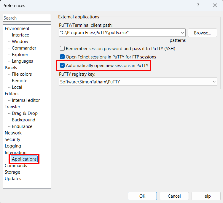Open Help for preferences
Screen dimensions: 223x203
pos(206,196)
